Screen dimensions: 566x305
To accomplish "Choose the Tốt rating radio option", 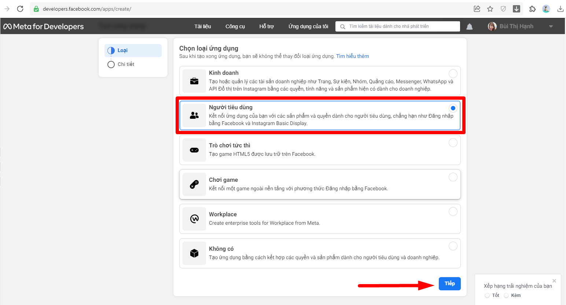I will tap(487, 295).
